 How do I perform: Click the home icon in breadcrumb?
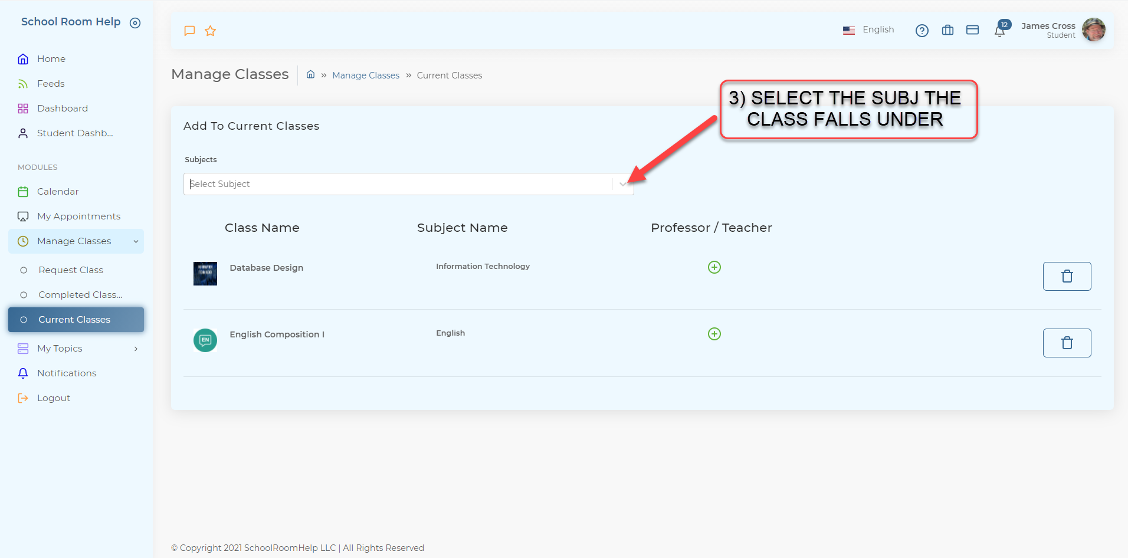pos(310,74)
